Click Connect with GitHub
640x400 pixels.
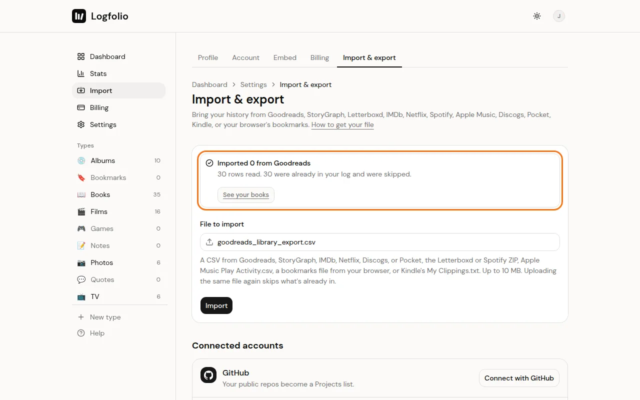[519, 378]
